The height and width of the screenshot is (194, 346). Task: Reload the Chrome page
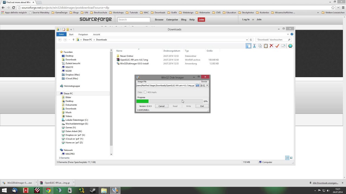(14, 8)
